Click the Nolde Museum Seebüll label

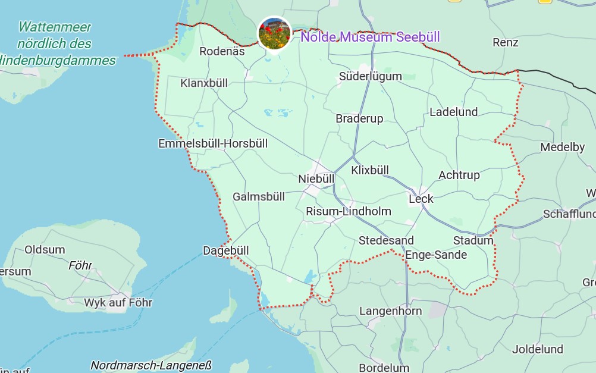coord(370,37)
